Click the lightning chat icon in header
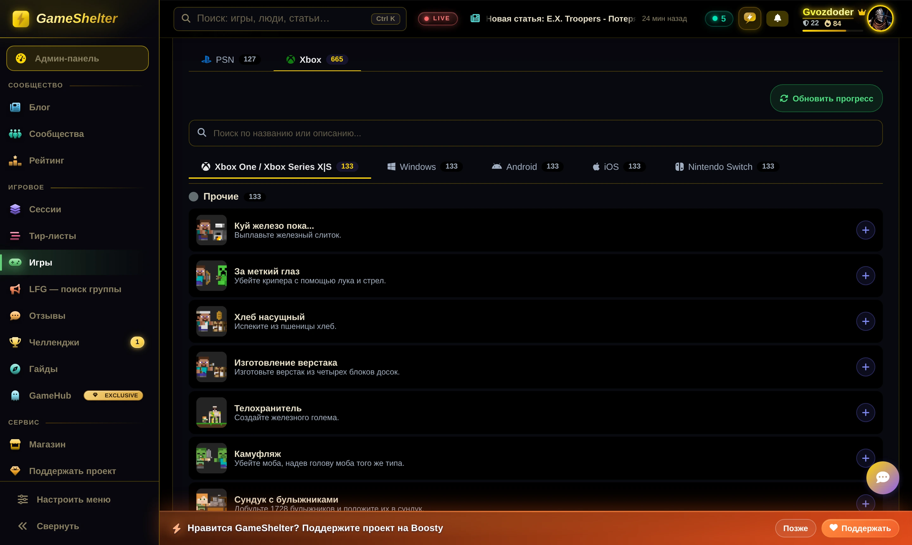 (750, 18)
